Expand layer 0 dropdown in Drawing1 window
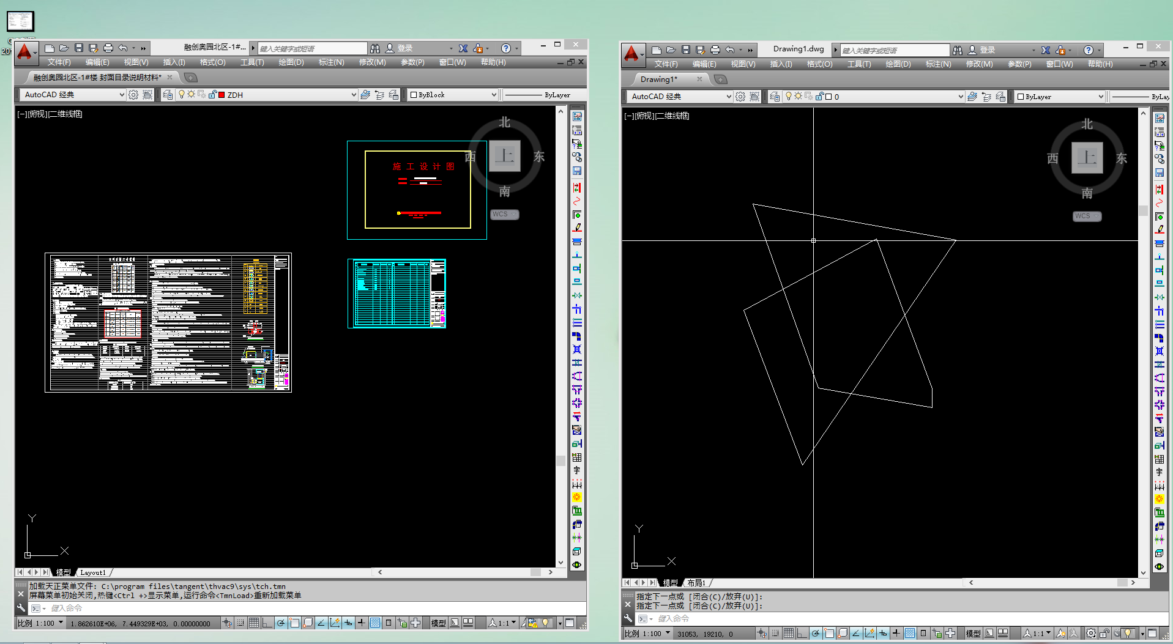The width and height of the screenshot is (1173, 644). (961, 97)
